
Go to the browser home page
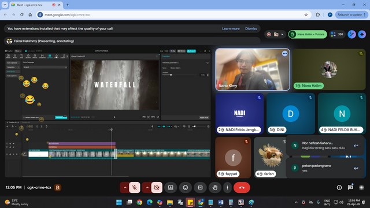pos(30,14)
